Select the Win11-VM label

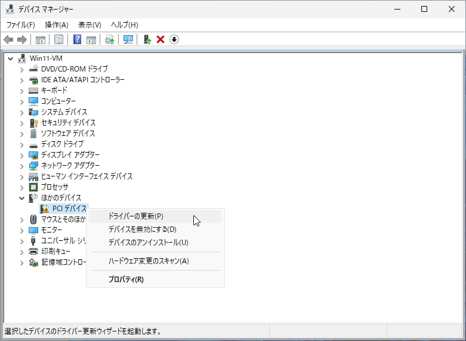coord(46,58)
